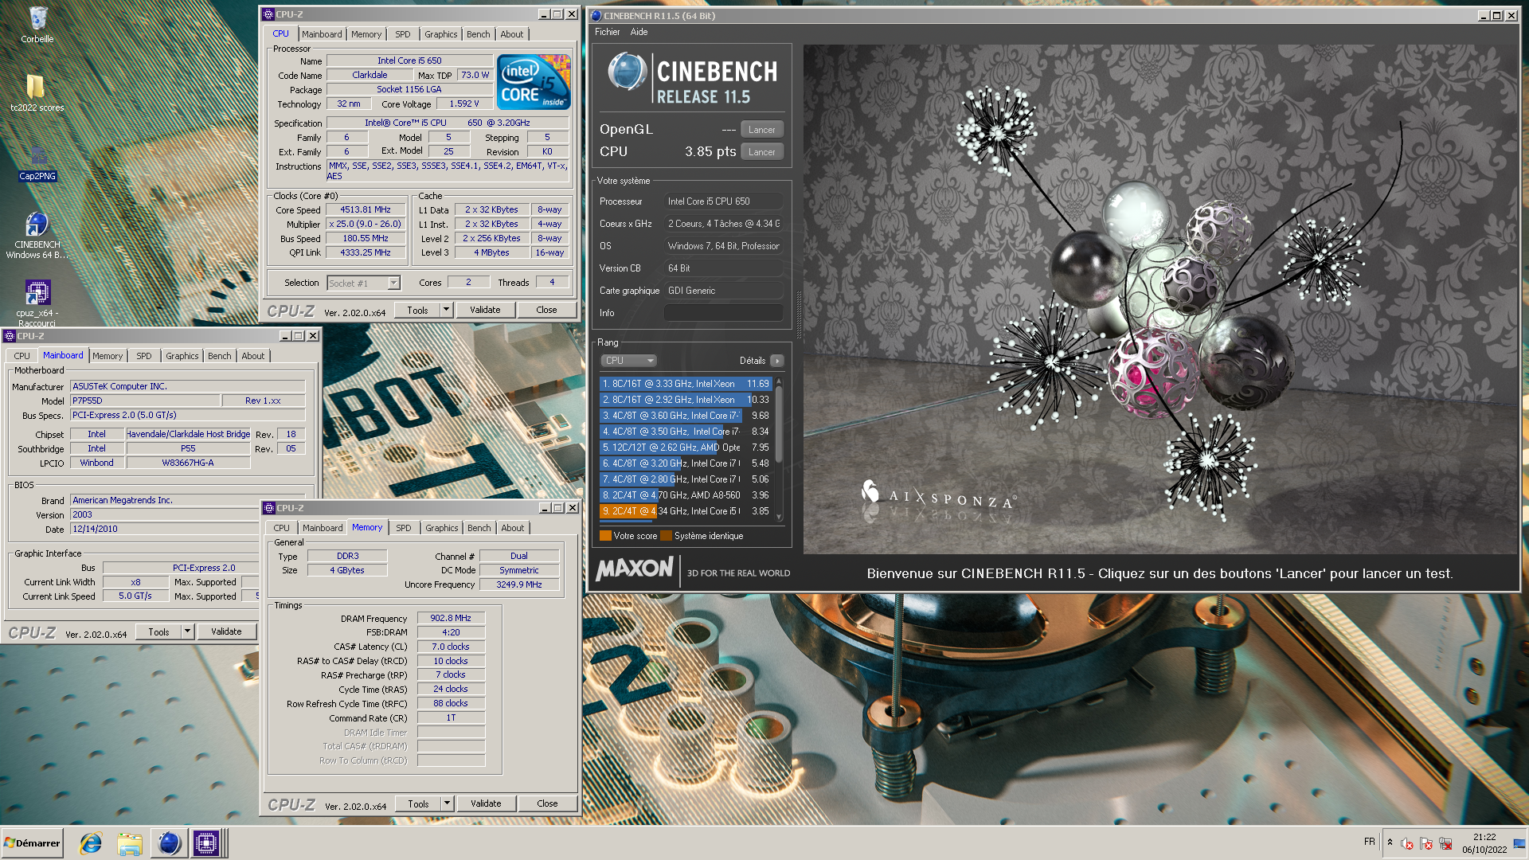Click the Show Desktop tray button
The width and height of the screenshot is (1529, 860).
tap(1519, 843)
